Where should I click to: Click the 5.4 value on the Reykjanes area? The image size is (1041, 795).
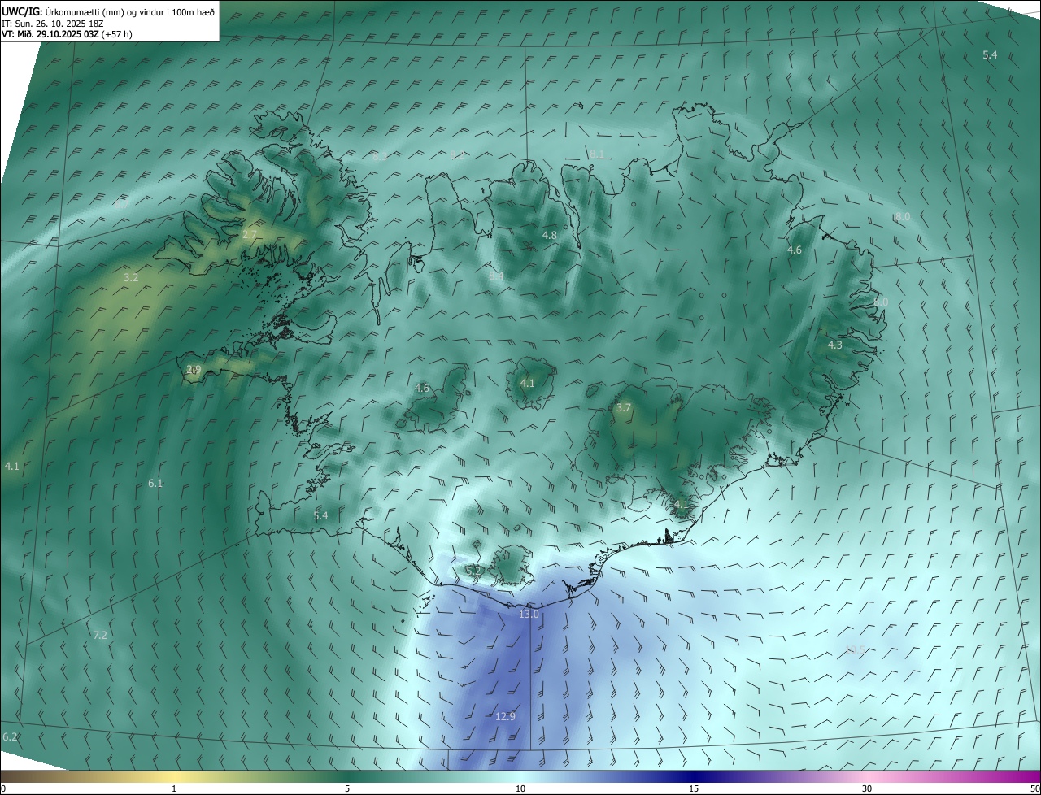pyautogui.click(x=320, y=515)
